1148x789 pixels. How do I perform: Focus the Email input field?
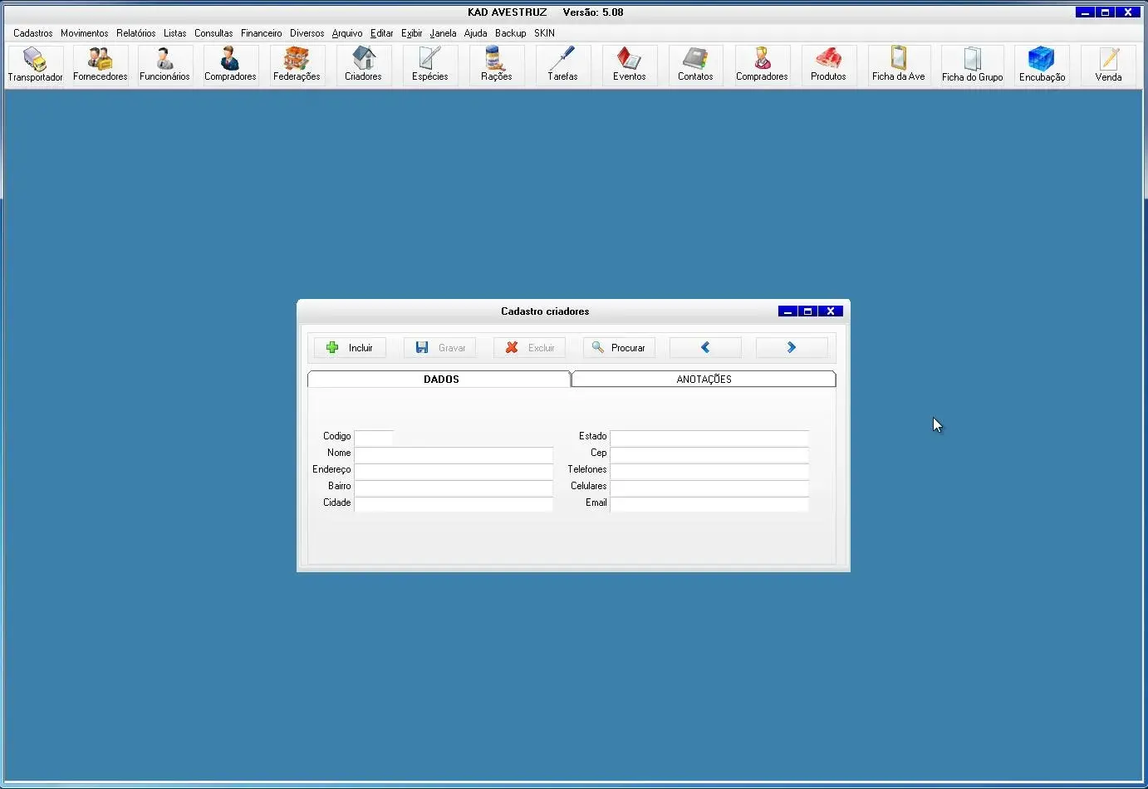pos(709,504)
